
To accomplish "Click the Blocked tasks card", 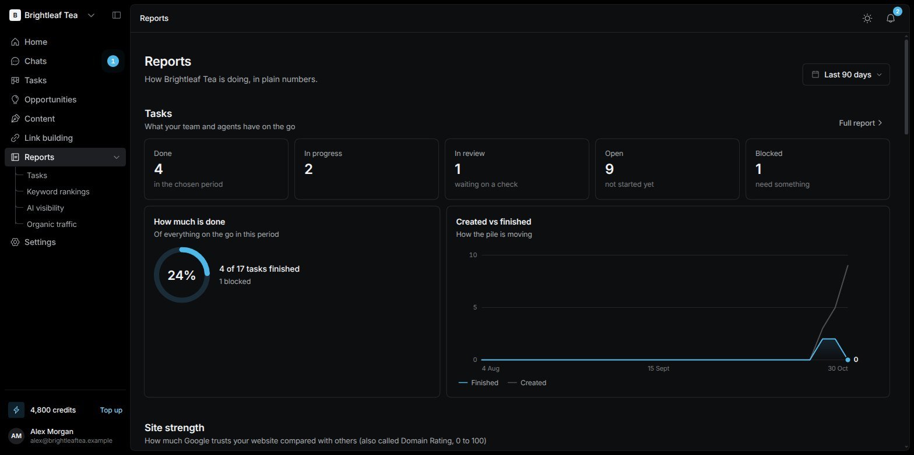I will pyautogui.click(x=818, y=169).
